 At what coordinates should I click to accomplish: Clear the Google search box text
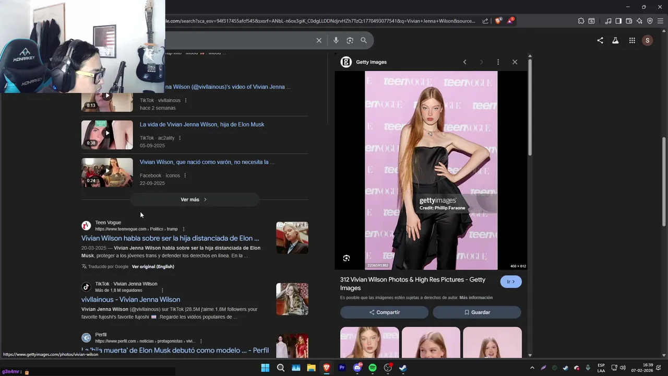point(319,40)
